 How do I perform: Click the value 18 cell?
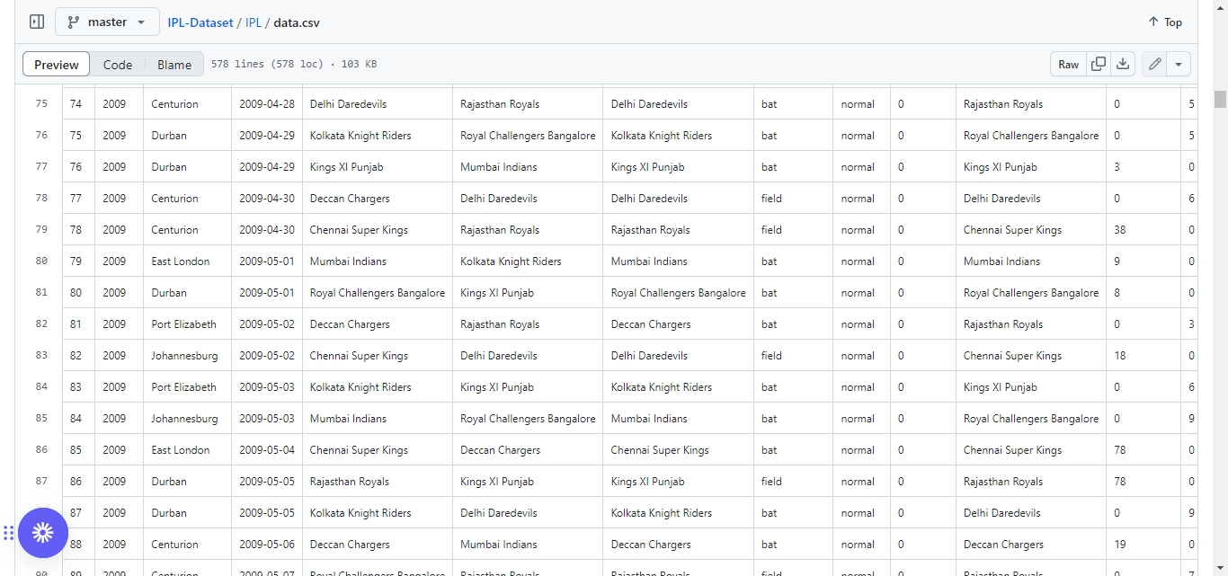pyautogui.click(x=1143, y=356)
